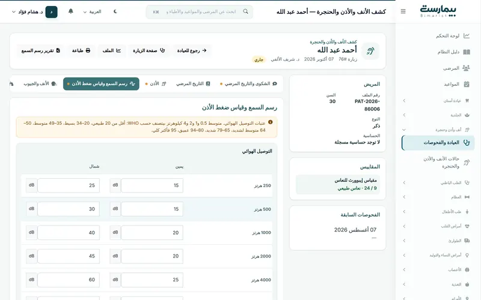Switch to the الأنف والجيوب tab
Viewport: 481px width, 300px height.
(40, 83)
